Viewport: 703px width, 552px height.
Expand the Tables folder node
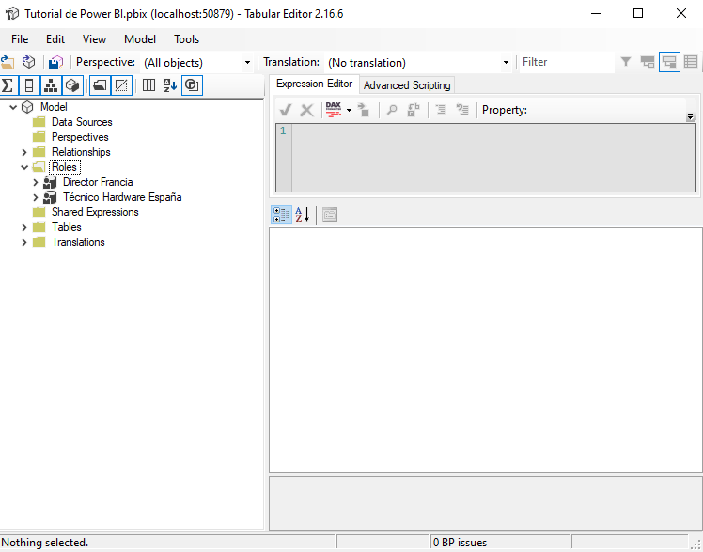point(24,227)
